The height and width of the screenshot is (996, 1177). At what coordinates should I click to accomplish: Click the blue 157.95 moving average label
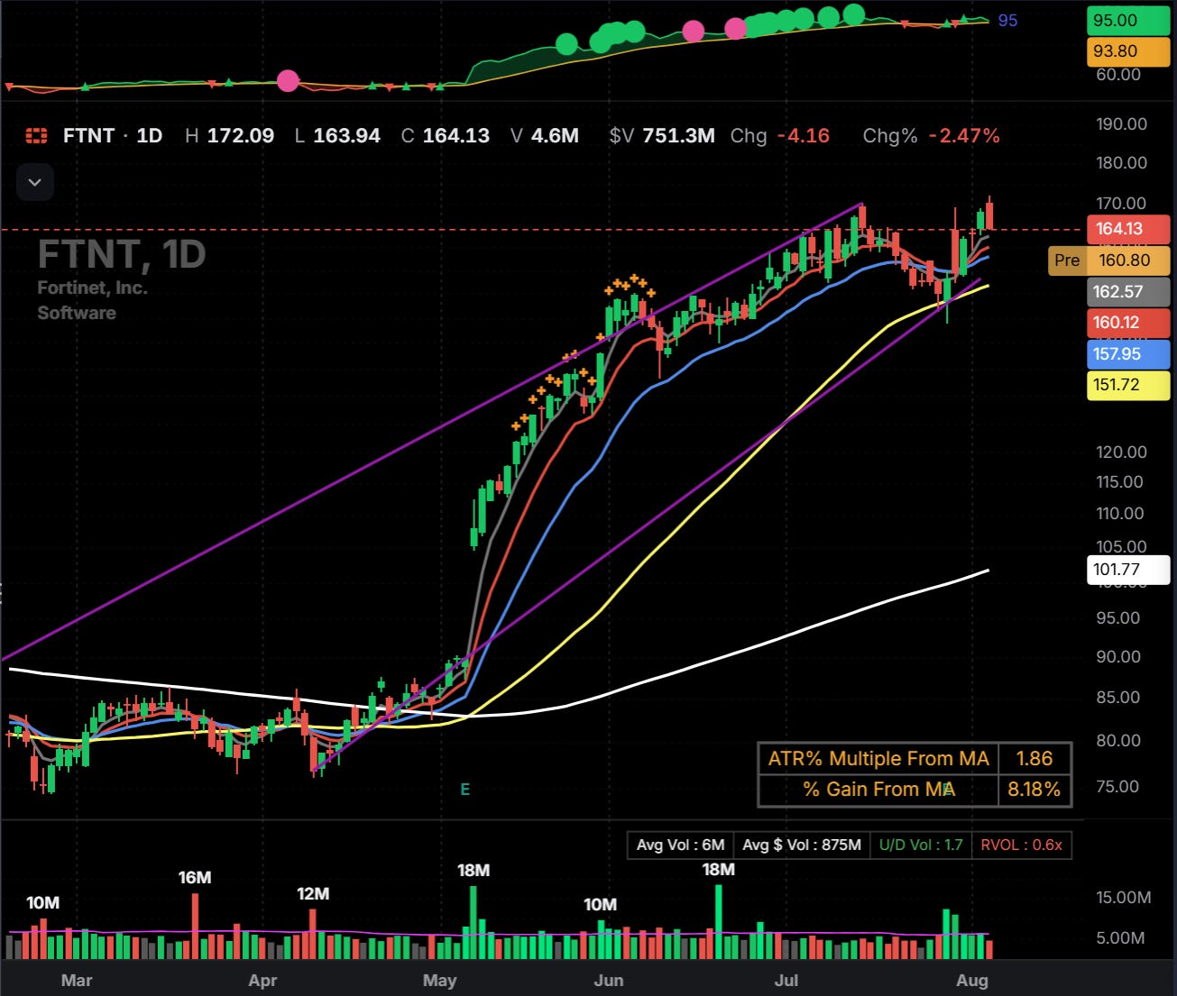click(x=1128, y=353)
